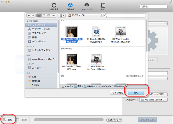Click M4VGear folder in the path bar
This screenshot has height=124, width=173.
pyautogui.click(x=90, y=86)
